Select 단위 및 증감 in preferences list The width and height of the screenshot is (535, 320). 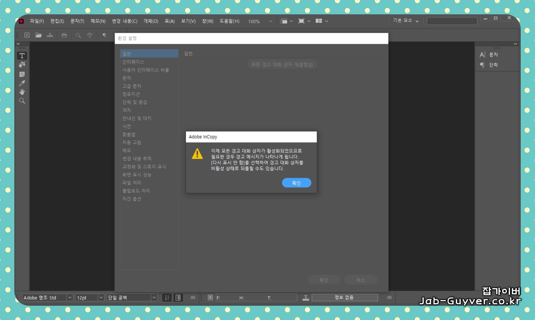[x=149, y=102]
